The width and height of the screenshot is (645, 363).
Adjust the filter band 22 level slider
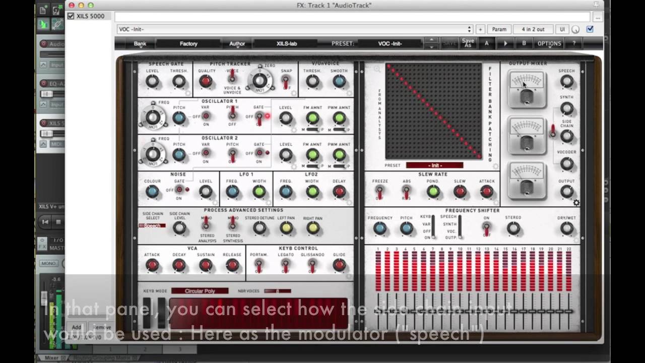pos(569,312)
